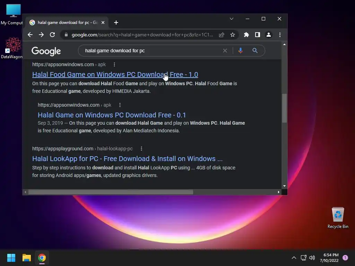The height and width of the screenshot is (266, 355).
Task: Select the halal game download search tab
Action: (67, 23)
